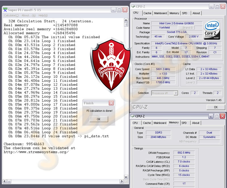Switch to Memory tab in top CPU-Z
The height and width of the screenshot is (188, 227).
(x=174, y=13)
